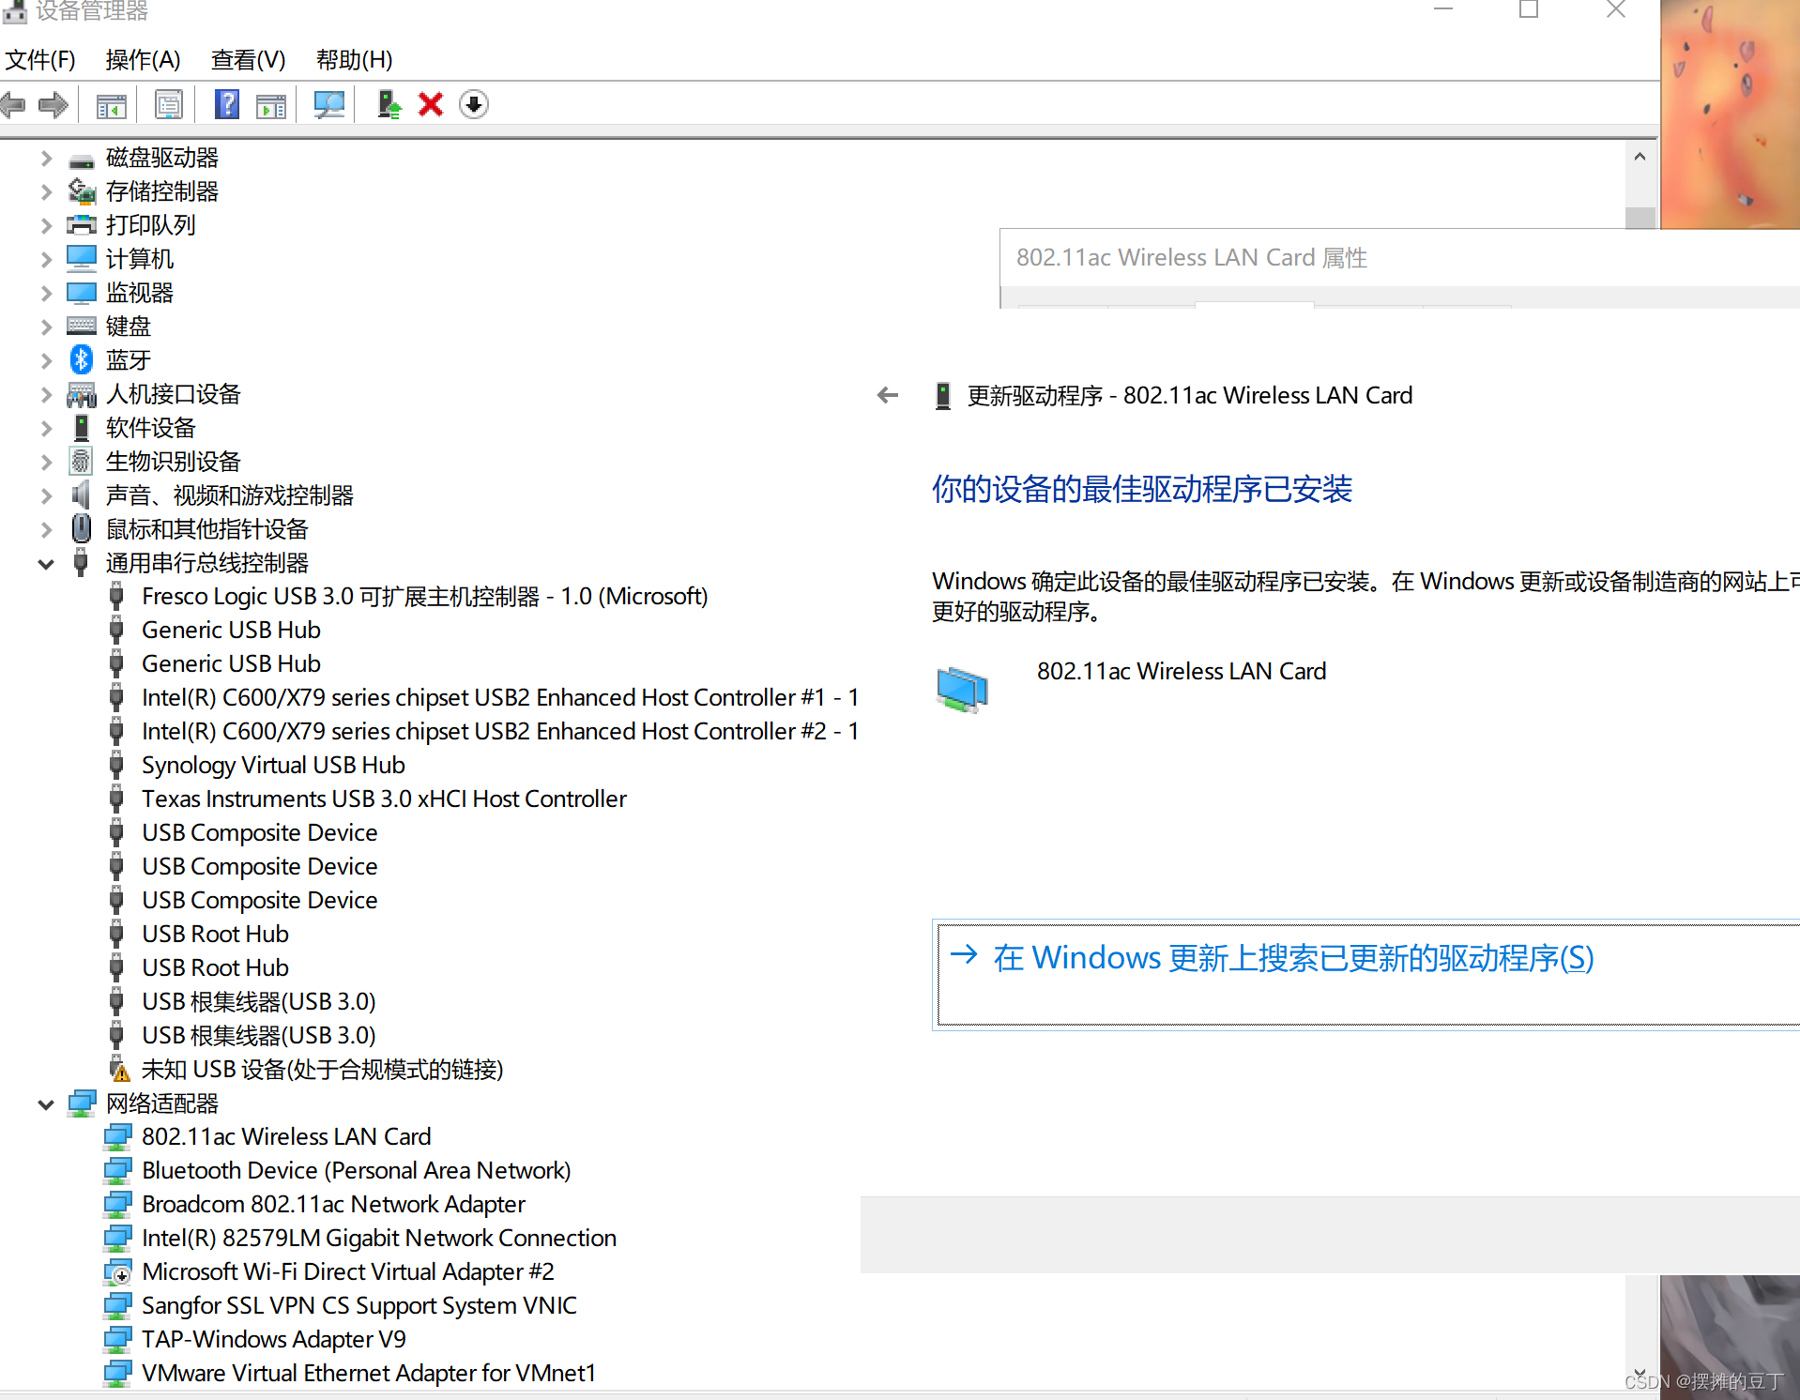Open the 文件(F) menu
The width and height of the screenshot is (1800, 1400).
[40, 59]
